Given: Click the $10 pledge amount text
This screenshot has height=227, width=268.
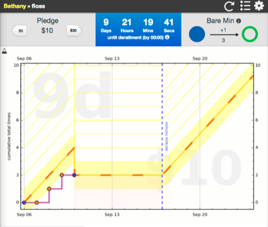Looking at the screenshot, I should (x=47, y=30).
